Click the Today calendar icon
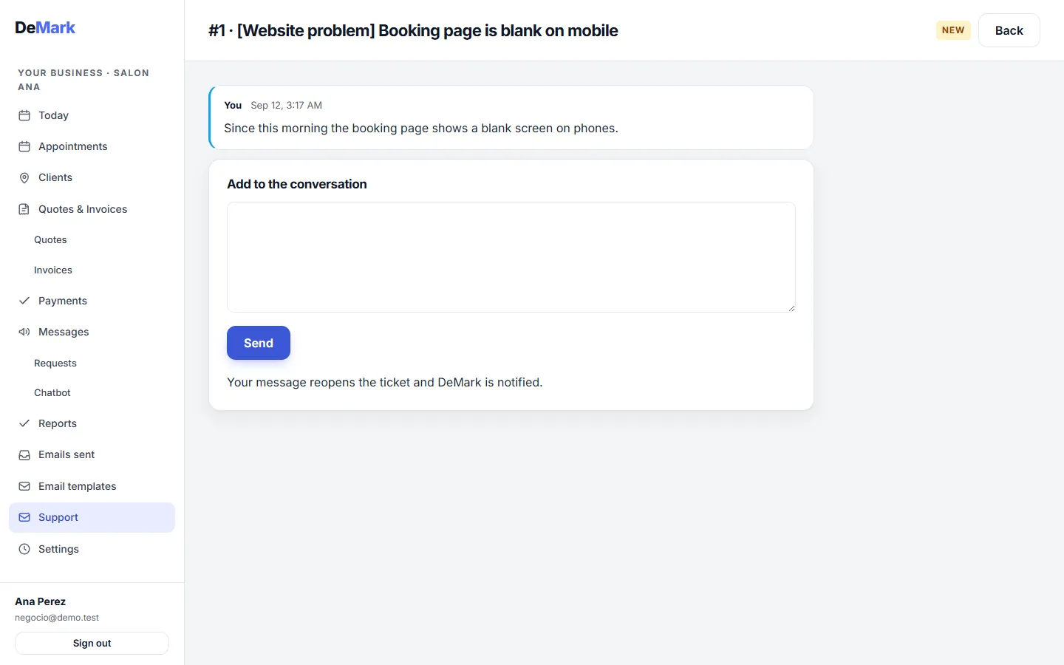The height and width of the screenshot is (665, 1064). click(x=24, y=115)
